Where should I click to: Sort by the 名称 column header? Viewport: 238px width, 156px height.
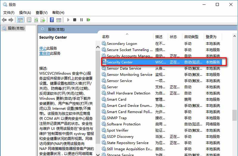106,37
